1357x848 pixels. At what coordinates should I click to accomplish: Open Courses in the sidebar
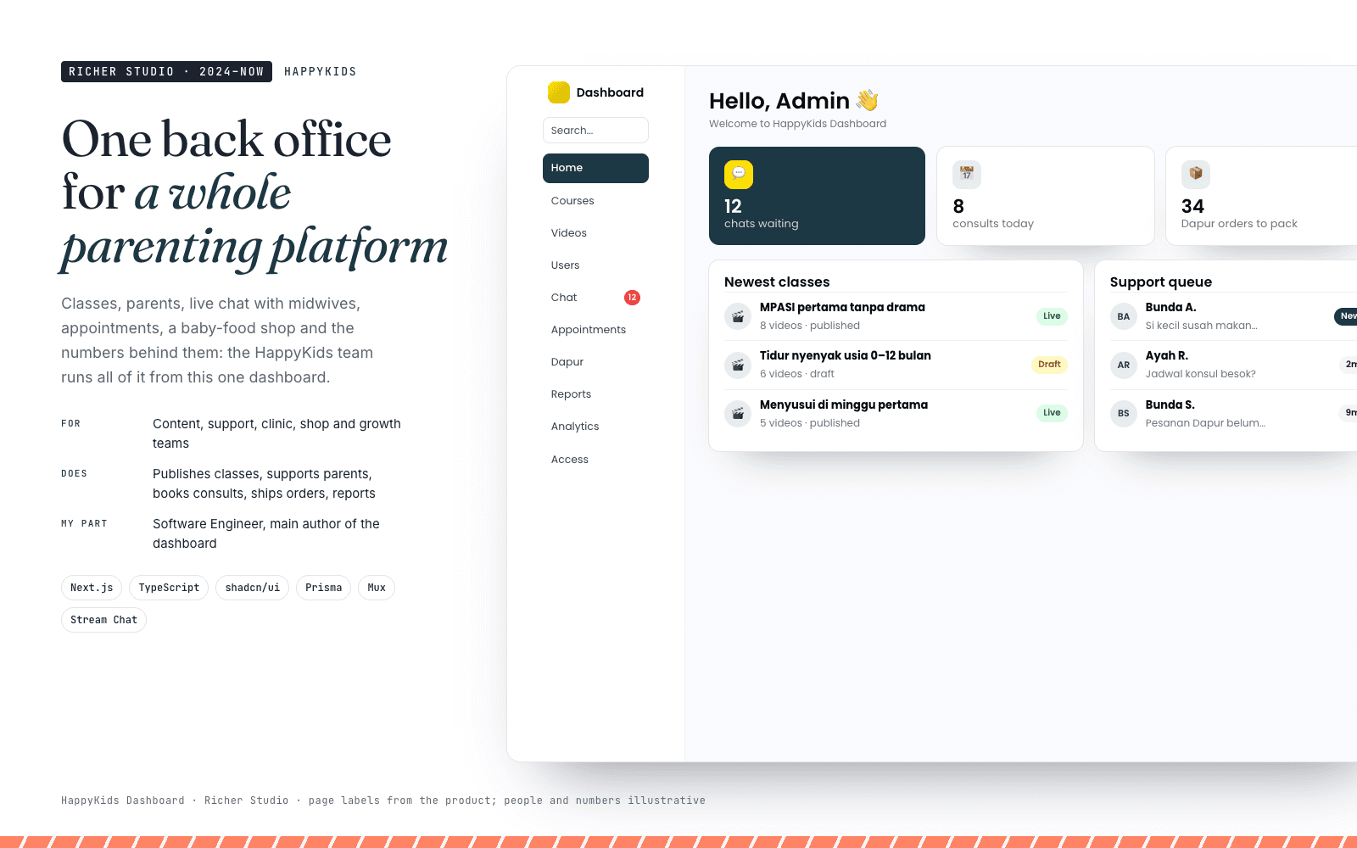click(x=595, y=201)
